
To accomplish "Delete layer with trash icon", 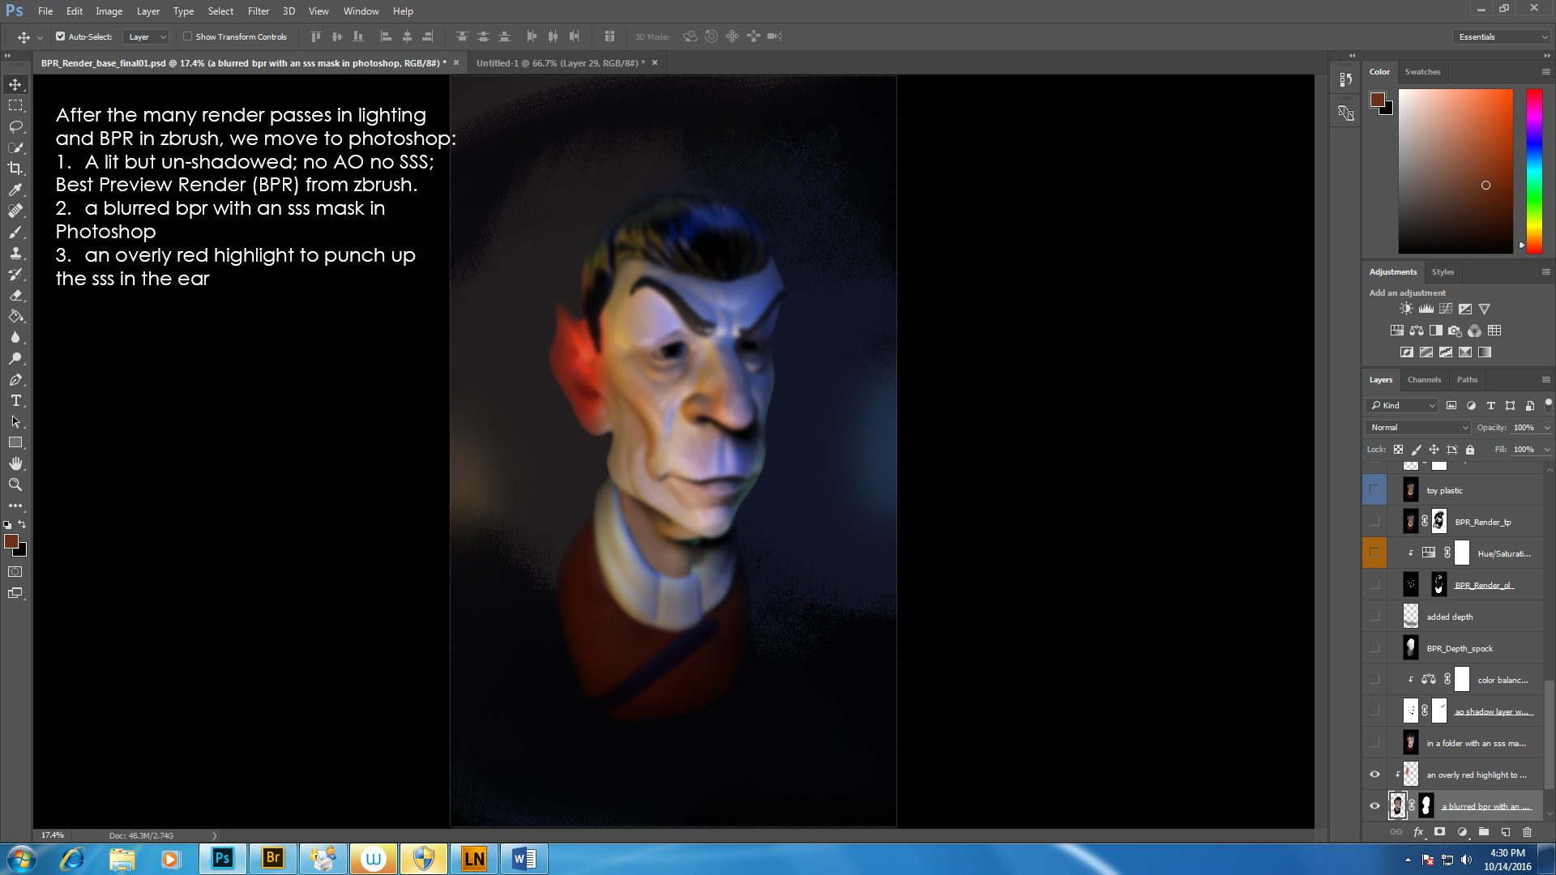I will click(1527, 832).
